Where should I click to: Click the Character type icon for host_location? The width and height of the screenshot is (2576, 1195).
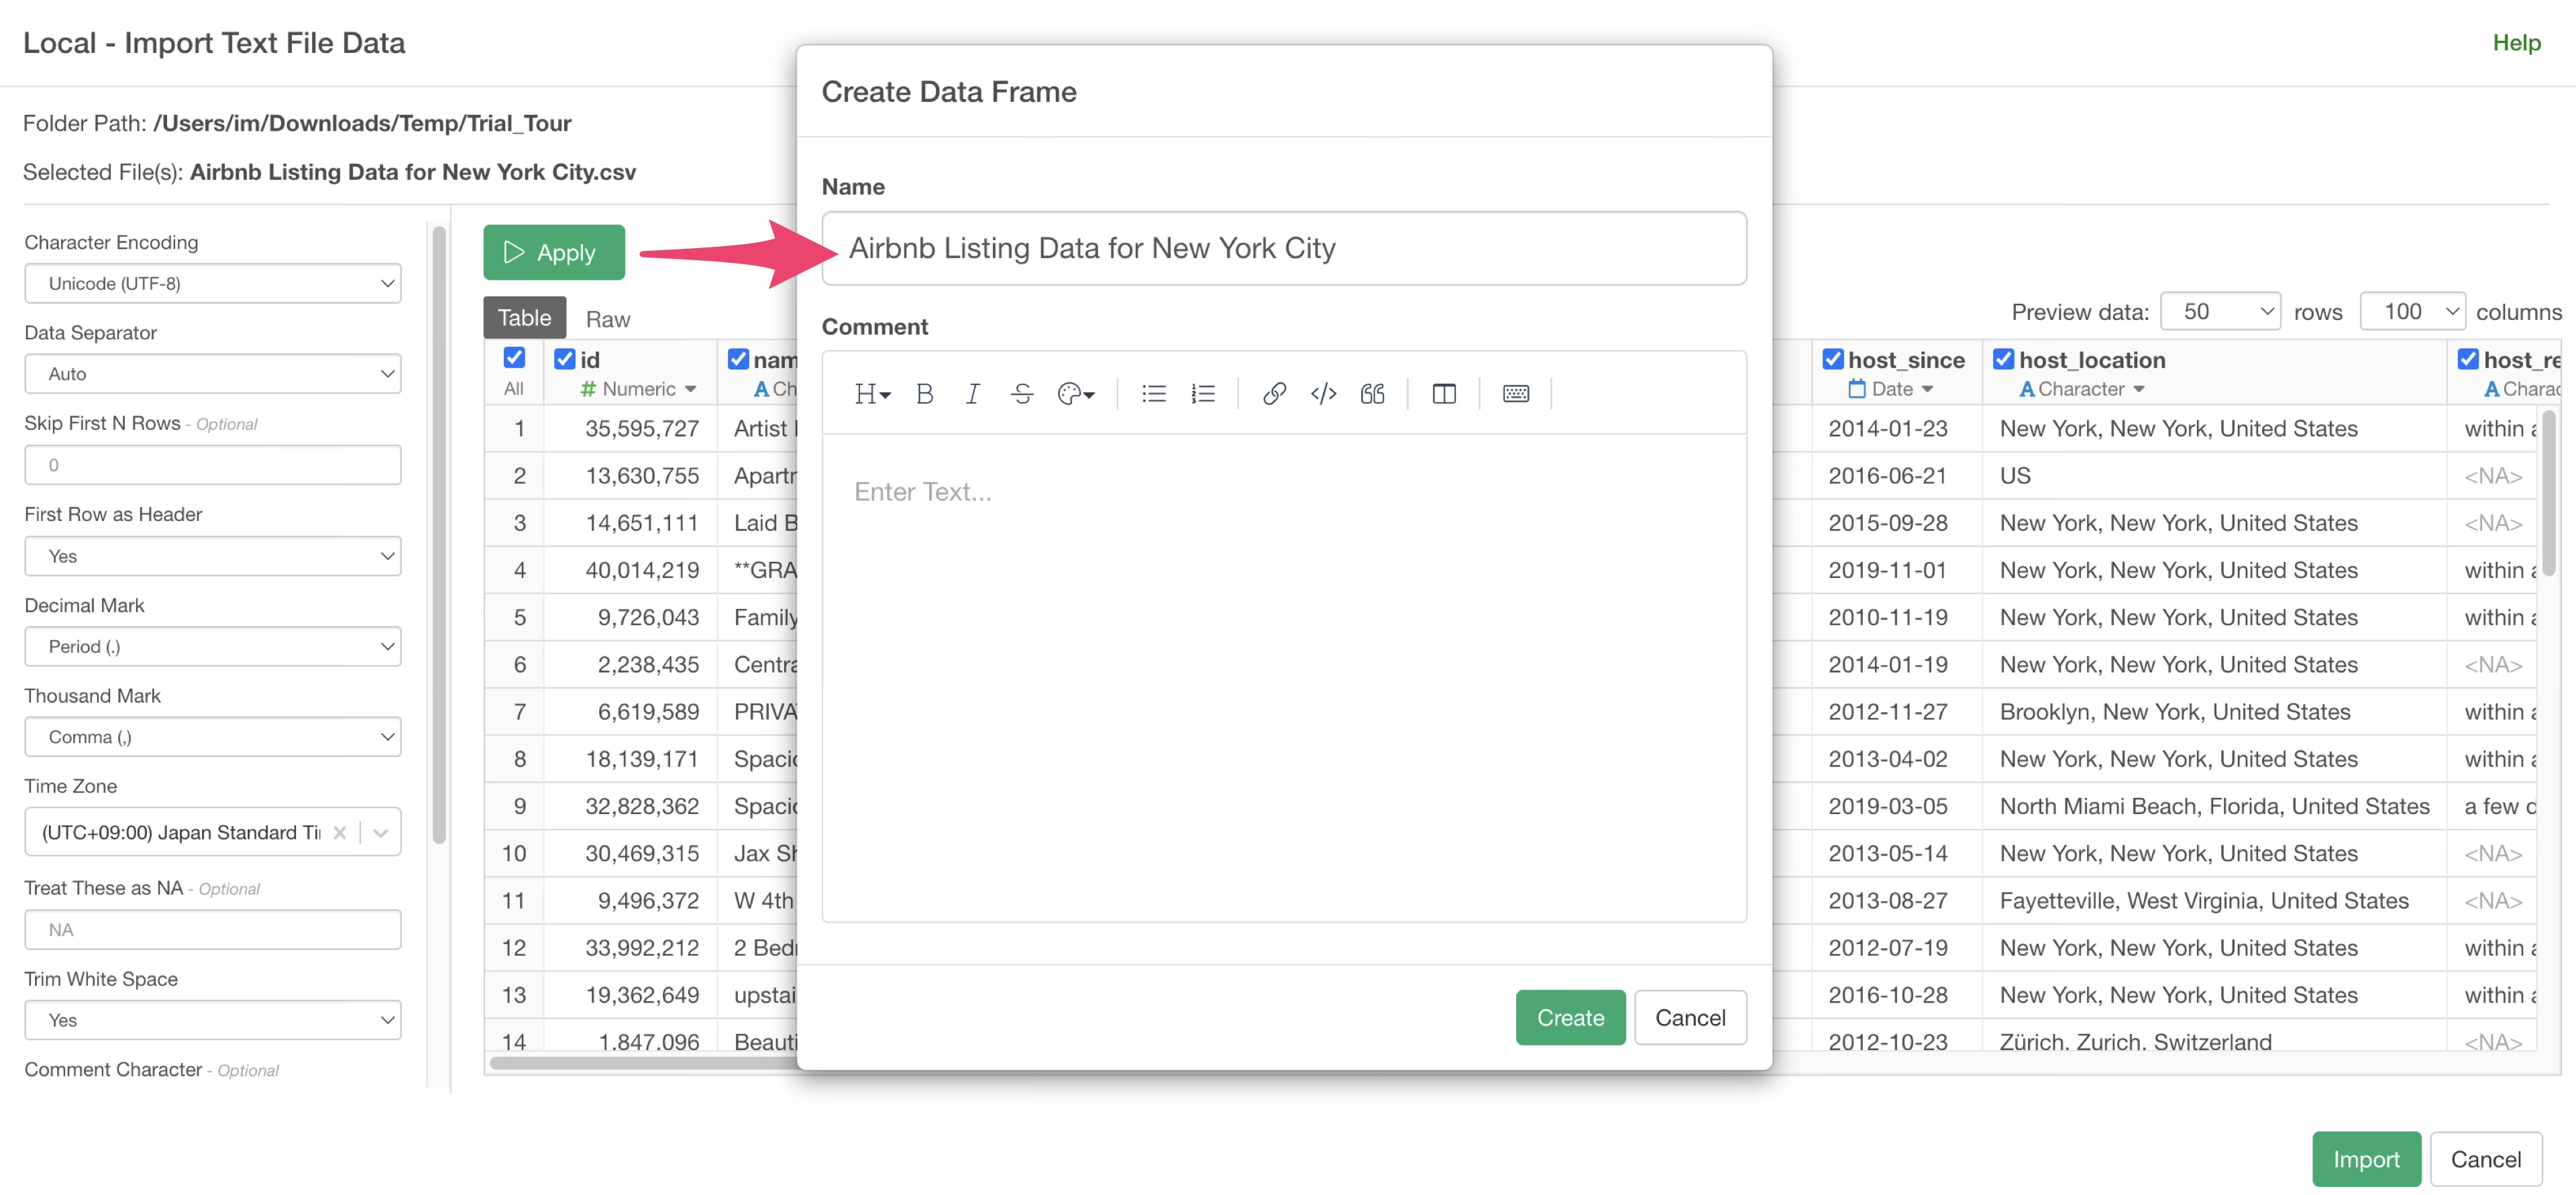pos(2026,389)
